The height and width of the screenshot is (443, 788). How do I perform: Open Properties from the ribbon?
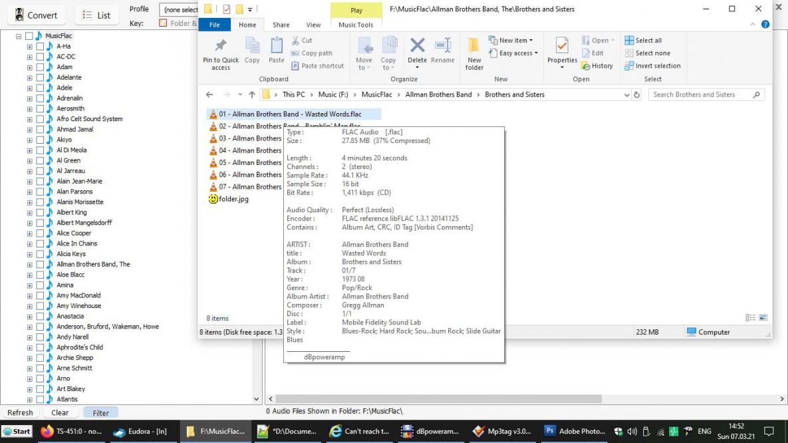[562, 47]
